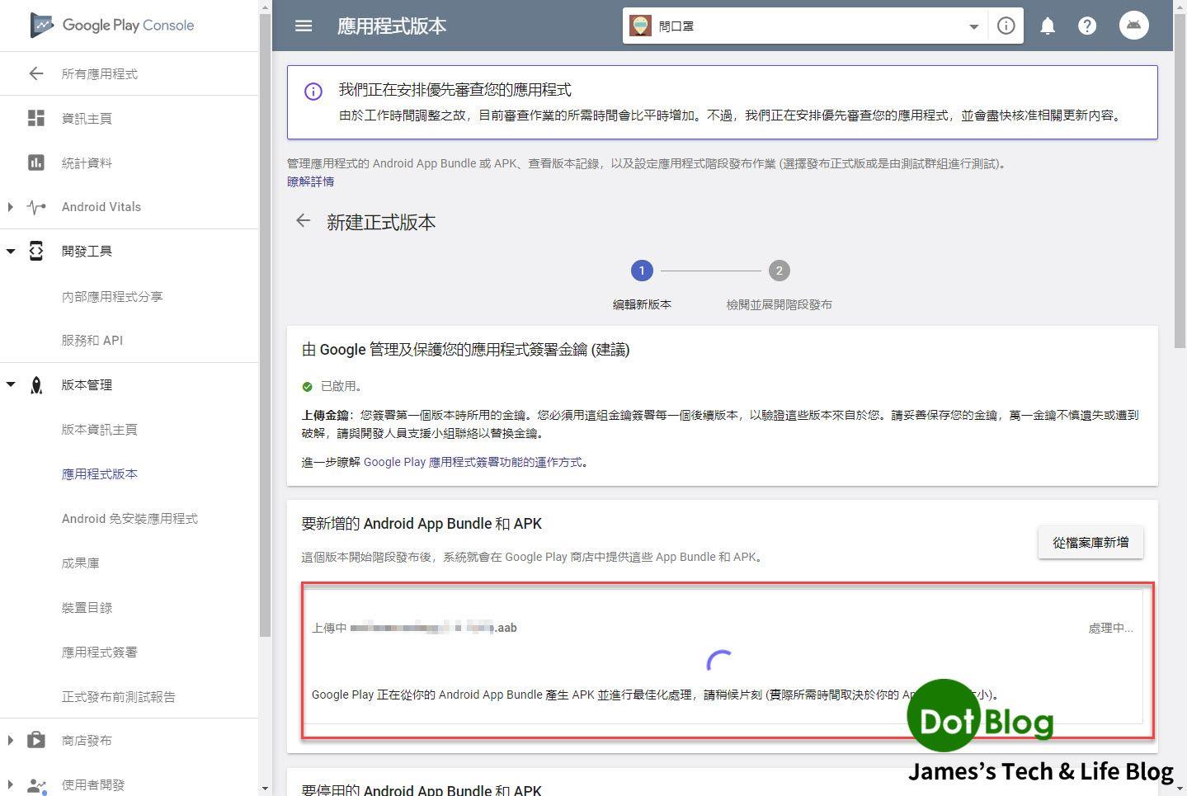
Task: Expand the 使用者開發 section
Action: [x=10, y=784]
